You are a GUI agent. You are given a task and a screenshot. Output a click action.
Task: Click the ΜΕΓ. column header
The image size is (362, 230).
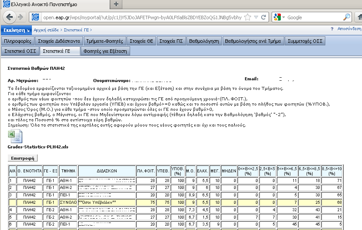[215, 171]
